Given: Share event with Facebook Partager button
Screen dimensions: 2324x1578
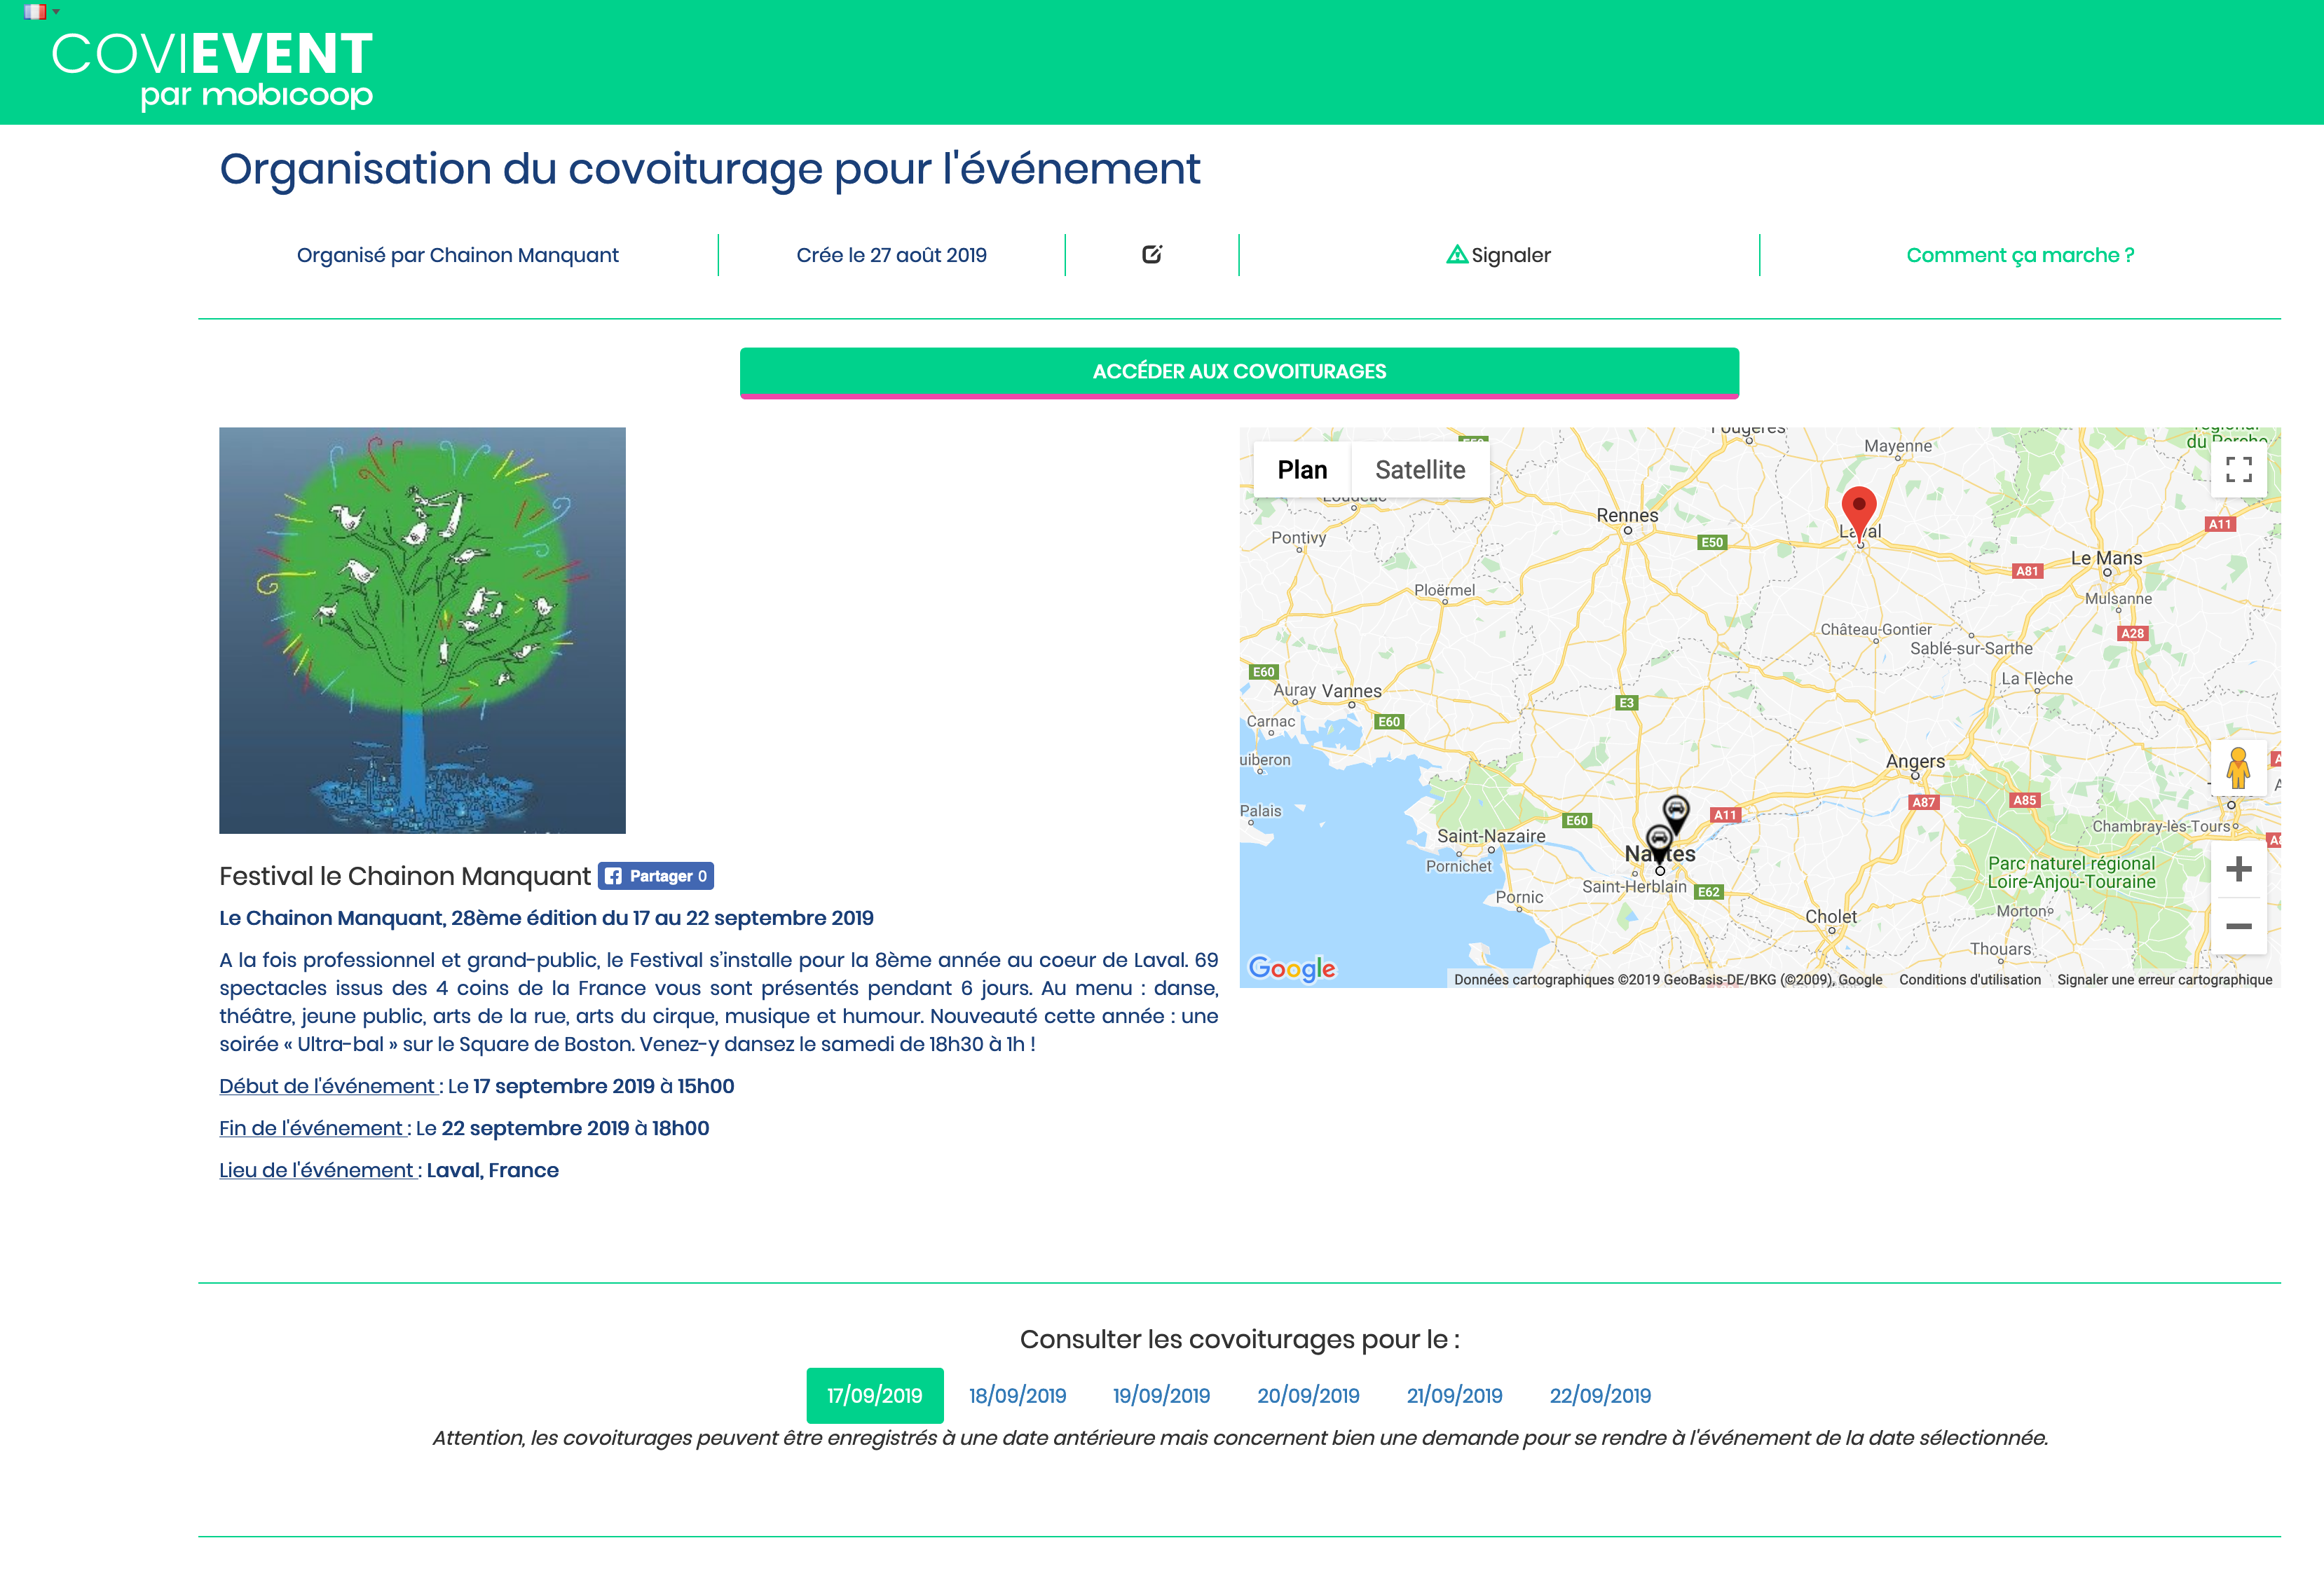Looking at the screenshot, I should pos(656,876).
